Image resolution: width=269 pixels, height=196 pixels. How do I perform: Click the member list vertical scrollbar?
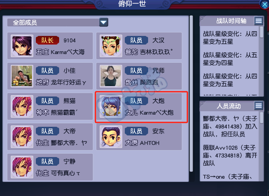[x=191, y=94]
